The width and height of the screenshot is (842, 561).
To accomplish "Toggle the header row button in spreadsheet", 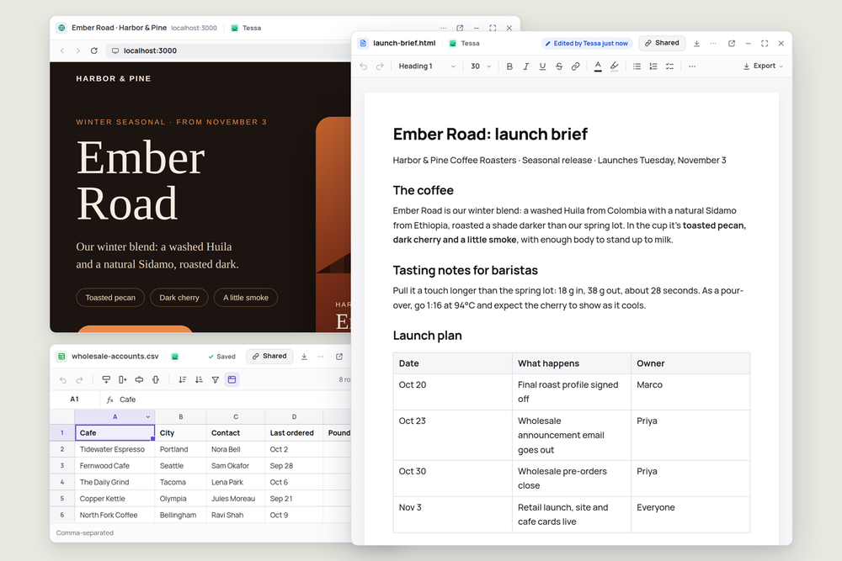I will pos(232,379).
